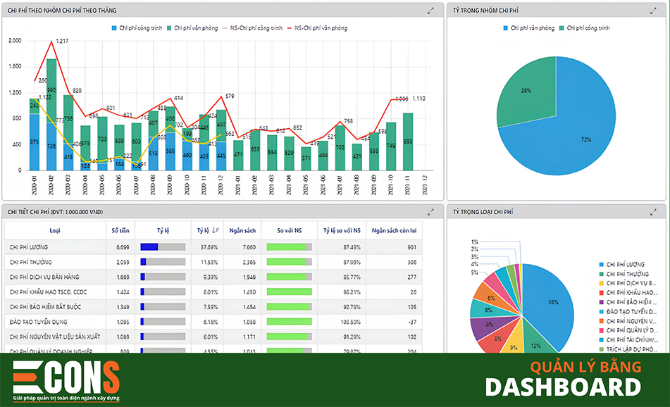This screenshot has width=670, height=407.
Task: Toggle the 'NS-Chi phí công trình' line legend
Action: pyautogui.click(x=252, y=28)
